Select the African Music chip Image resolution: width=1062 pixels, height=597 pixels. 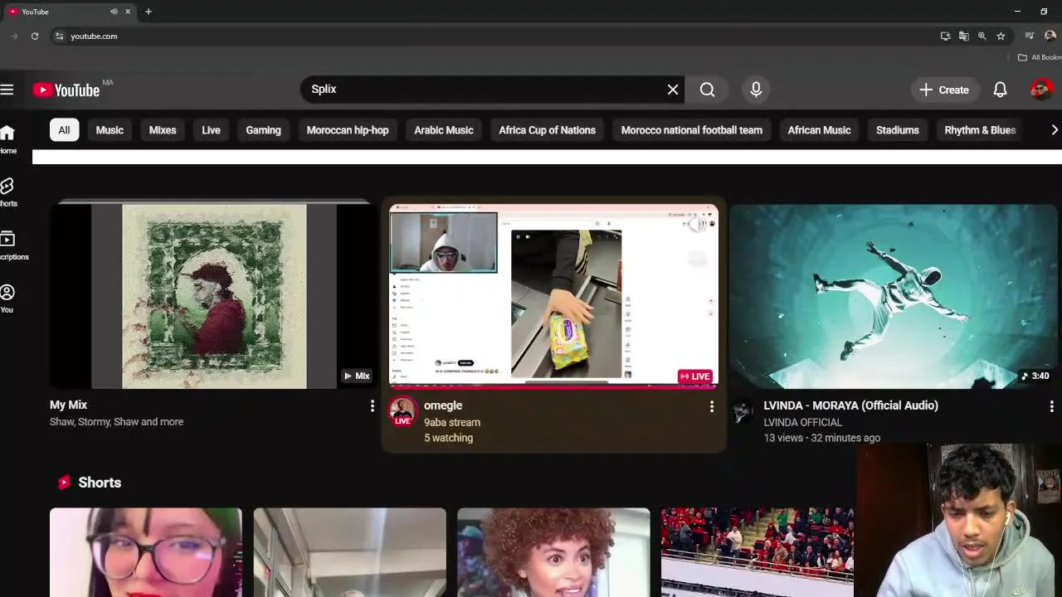click(x=819, y=130)
